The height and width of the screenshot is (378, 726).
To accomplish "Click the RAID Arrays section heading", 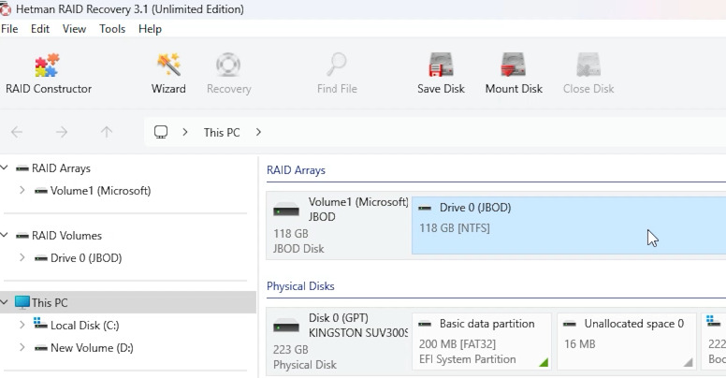I will tap(296, 170).
